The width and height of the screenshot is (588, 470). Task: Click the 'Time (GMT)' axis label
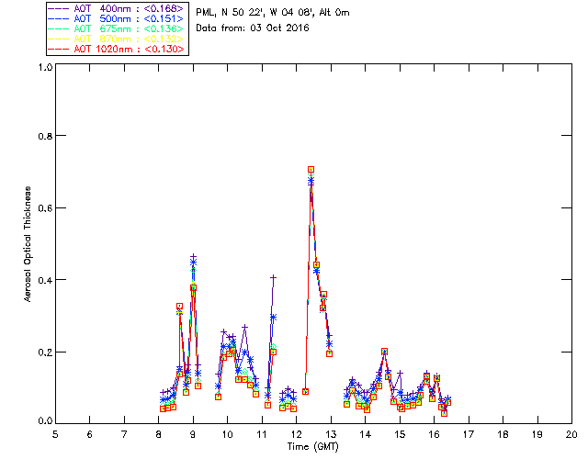[313, 447]
